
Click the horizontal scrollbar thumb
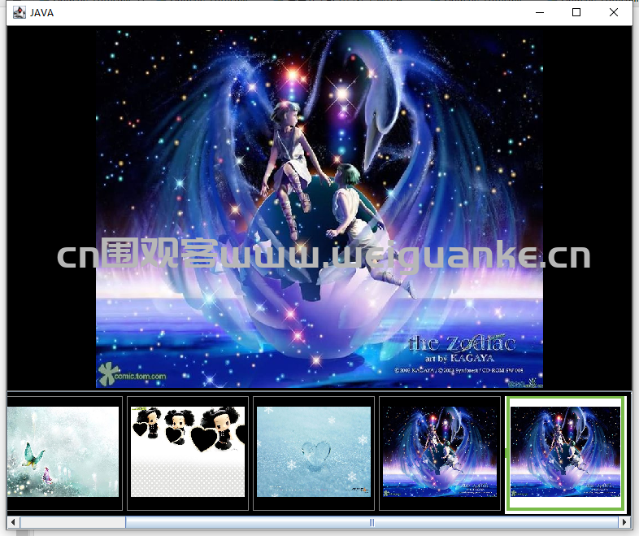372,522
